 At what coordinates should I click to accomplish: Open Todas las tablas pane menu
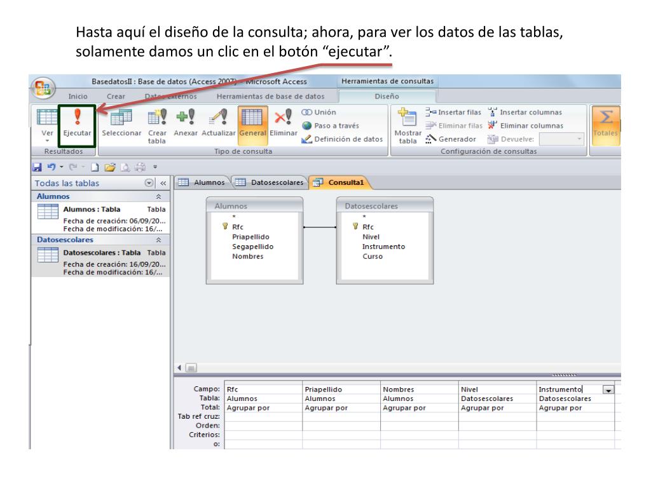click(149, 183)
